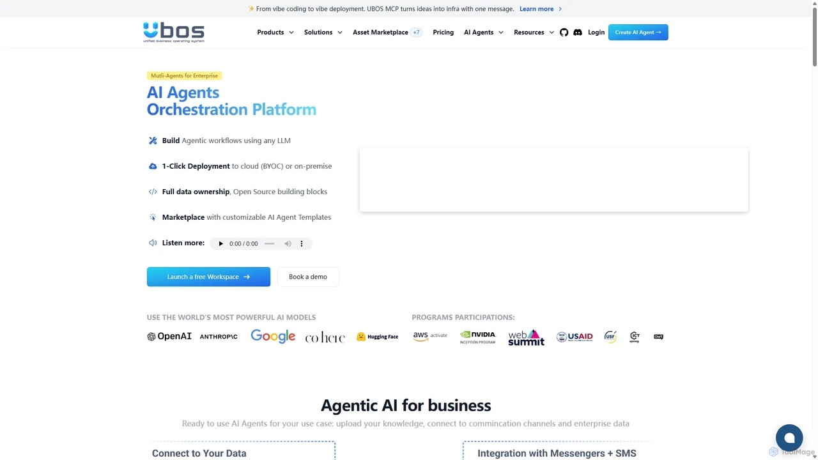Play the audio clip
The image size is (818, 460).
pos(221,243)
